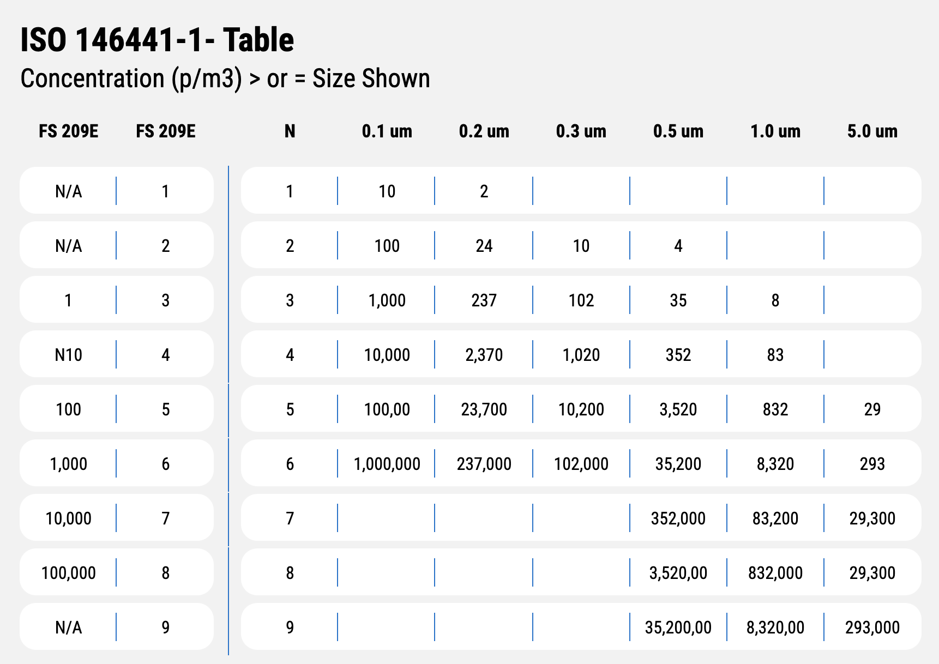Select the 35,200,00 cell in row 9
This screenshot has height=664, width=939.
point(678,627)
